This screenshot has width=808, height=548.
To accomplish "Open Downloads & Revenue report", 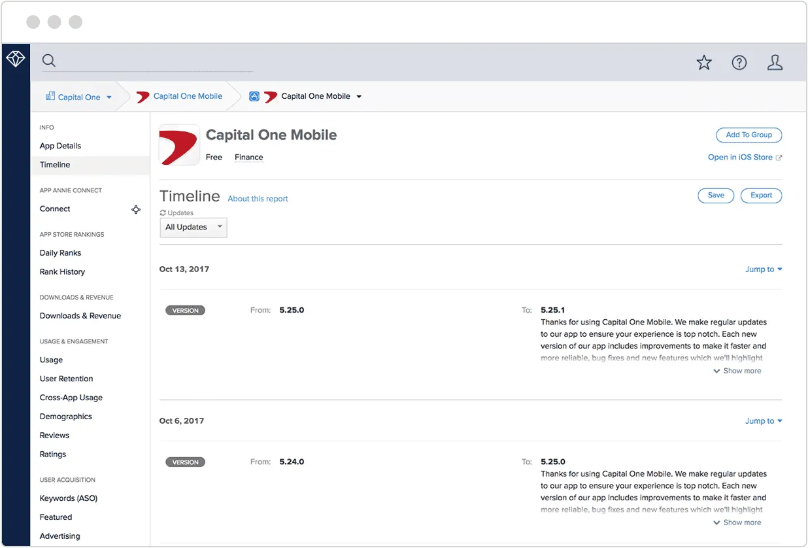I will tap(80, 316).
